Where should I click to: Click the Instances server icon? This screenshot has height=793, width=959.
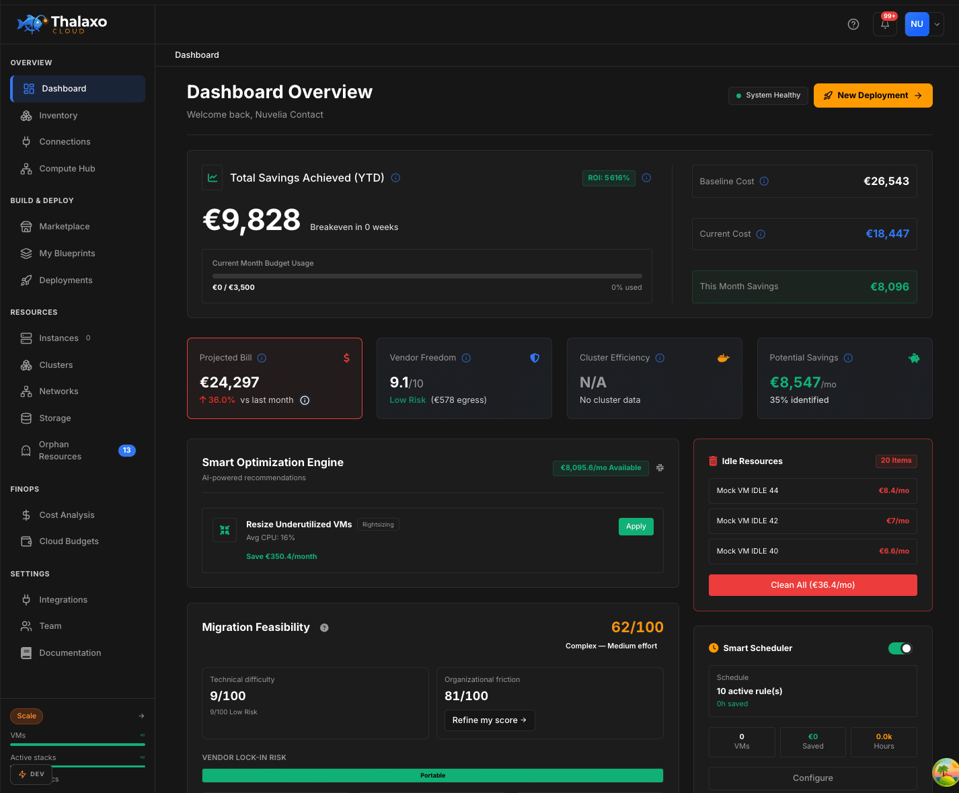26,338
